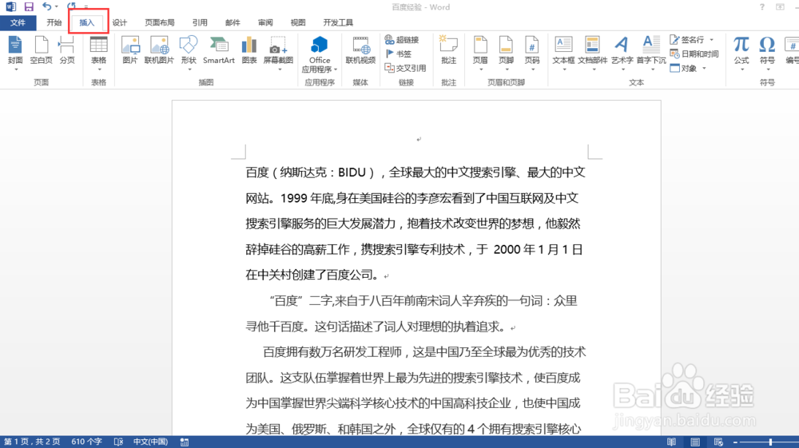The height and width of the screenshot is (448, 799).
Task: Insert Date and Time (日期和时间)
Action: click(694, 54)
